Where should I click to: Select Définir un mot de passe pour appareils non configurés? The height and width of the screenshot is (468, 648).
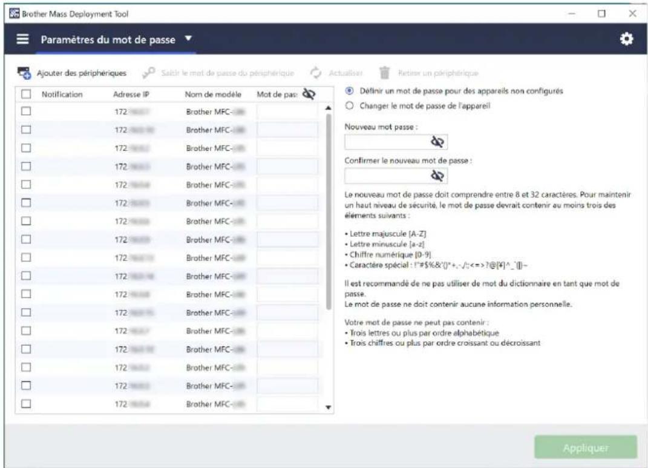tap(350, 91)
